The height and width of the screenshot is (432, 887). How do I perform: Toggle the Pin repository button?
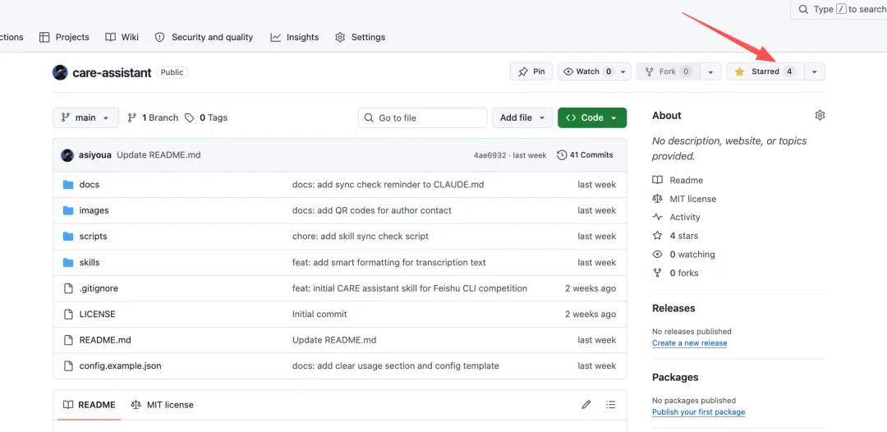[531, 71]
